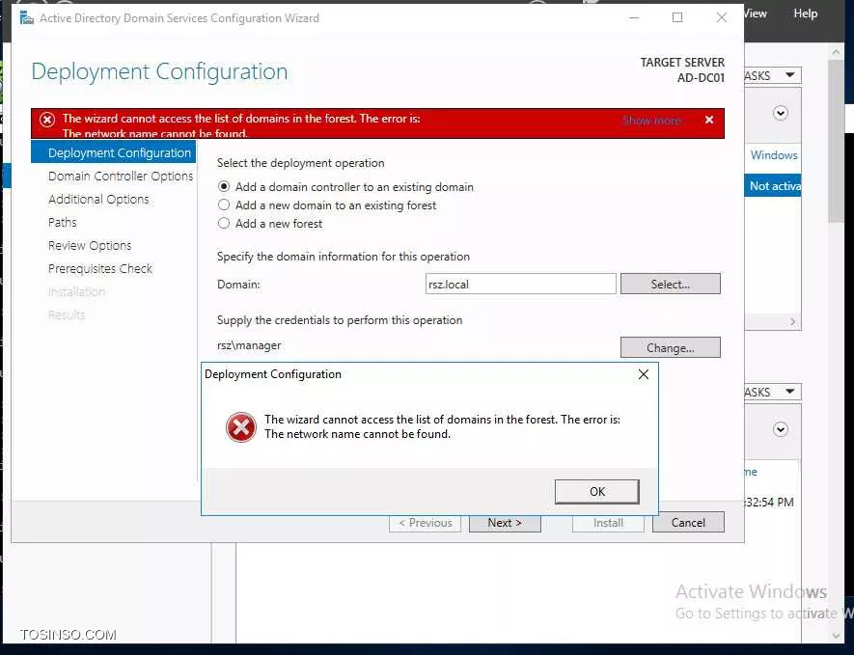Click the rsz\manager credentials text
Viewport: 854px width, 655px height.
pos(249,345)
